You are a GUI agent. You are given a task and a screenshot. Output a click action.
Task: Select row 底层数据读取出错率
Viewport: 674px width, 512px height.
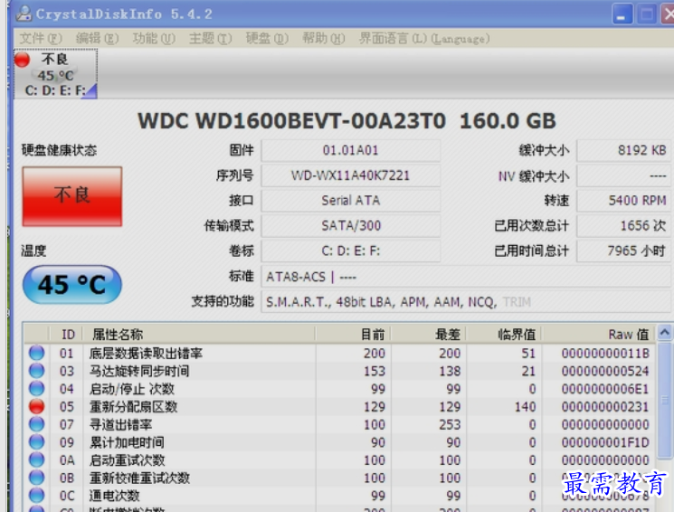click(x=339, y=353)
